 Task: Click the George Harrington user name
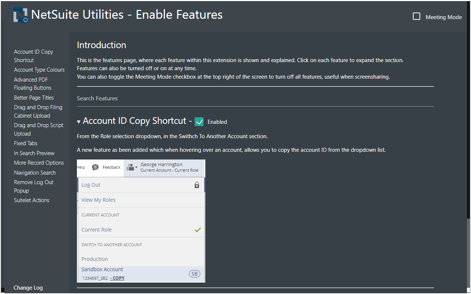pyautogui.click(x=161, y=165)
